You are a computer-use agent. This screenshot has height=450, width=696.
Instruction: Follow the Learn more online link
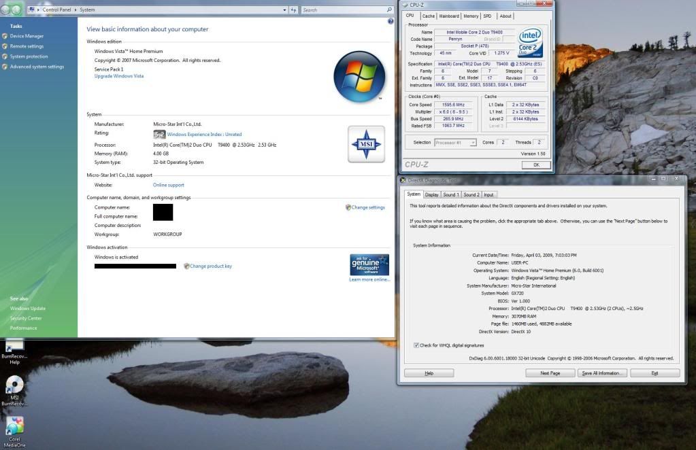[369, 280]
